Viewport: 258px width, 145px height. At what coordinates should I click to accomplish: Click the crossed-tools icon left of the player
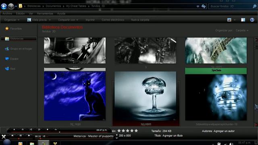4,137
